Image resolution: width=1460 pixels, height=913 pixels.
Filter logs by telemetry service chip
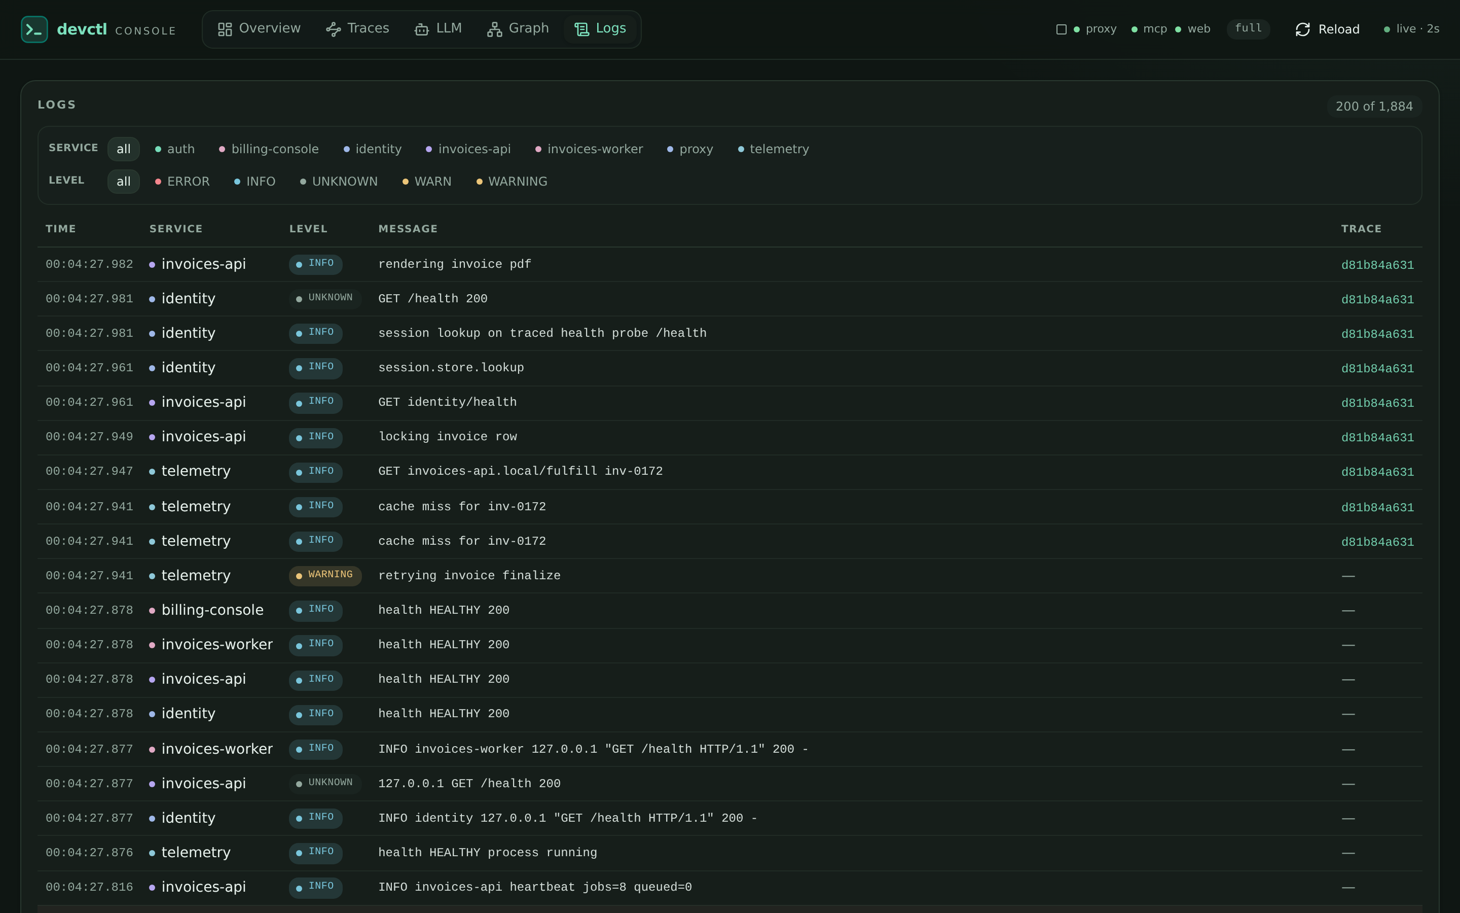coord(774,149)
